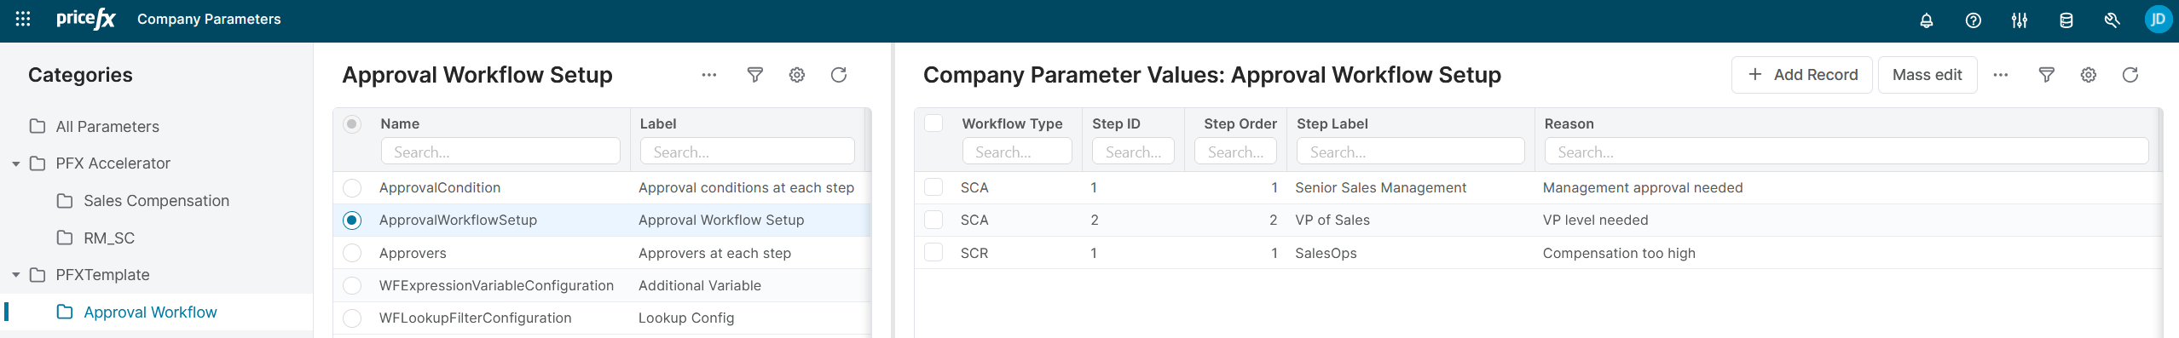
Task: Click the Label column search field
Action: tap(748, 152)
